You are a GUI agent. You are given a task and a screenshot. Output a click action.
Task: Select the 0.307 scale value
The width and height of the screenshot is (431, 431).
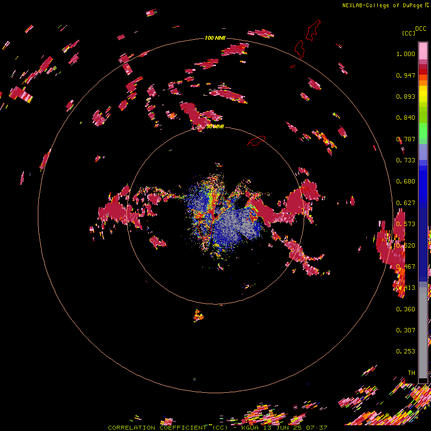pos(406,330)
